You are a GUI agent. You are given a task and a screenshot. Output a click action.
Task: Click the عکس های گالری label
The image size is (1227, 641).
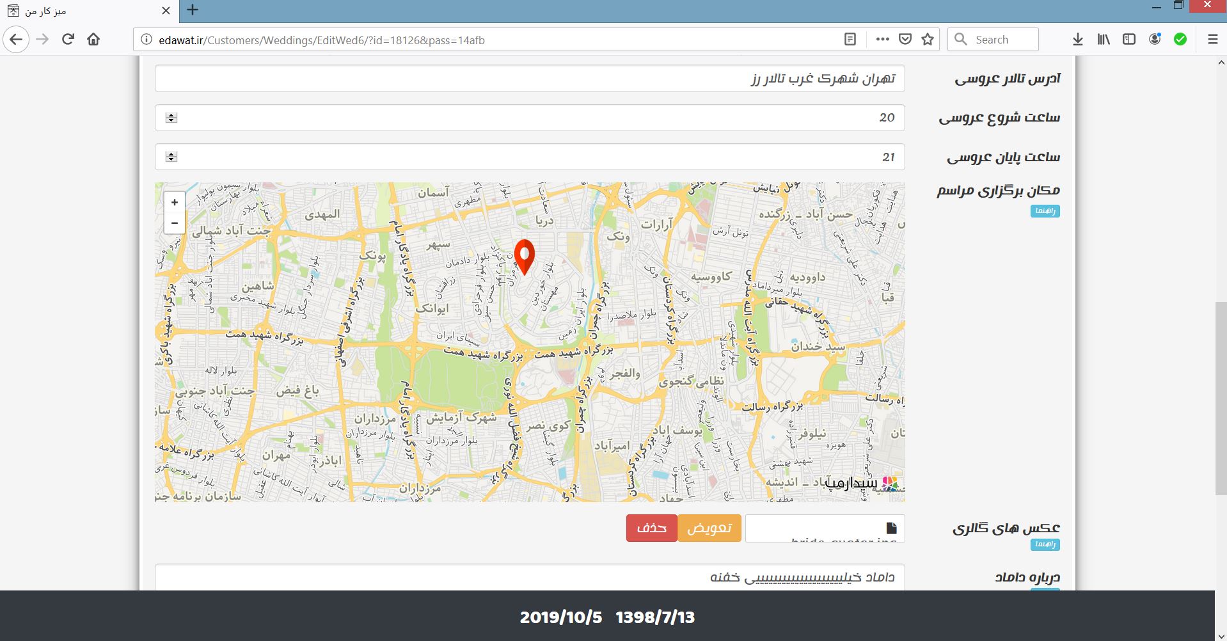pyautogui.click(x=1006, y=528)
